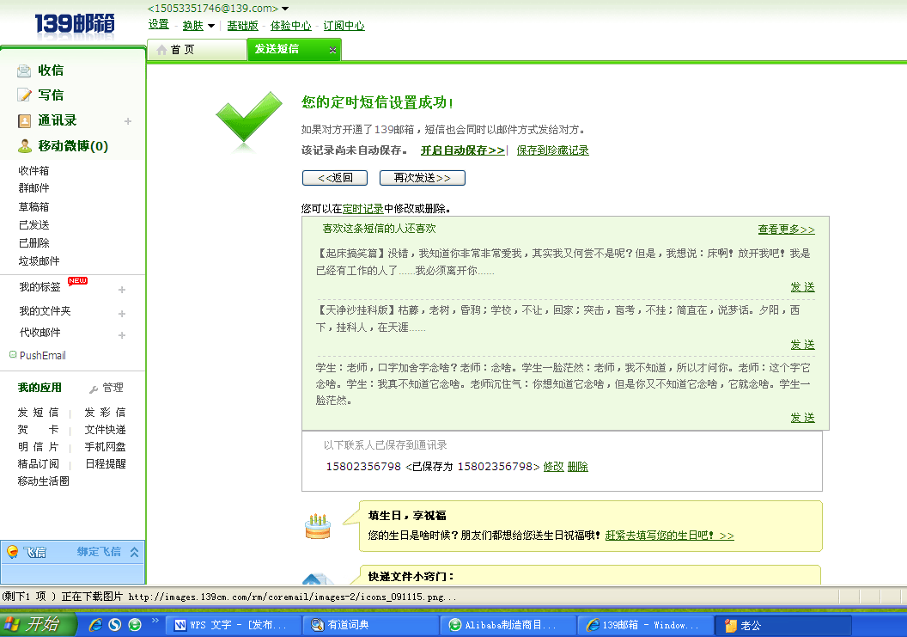Open 垃圾邮件 folder
907x637 pixels.
click(39, 261)
